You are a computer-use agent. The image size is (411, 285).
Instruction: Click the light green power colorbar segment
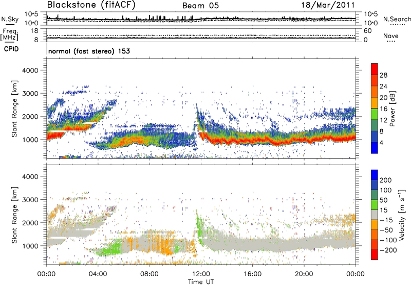tap(375, 114)
